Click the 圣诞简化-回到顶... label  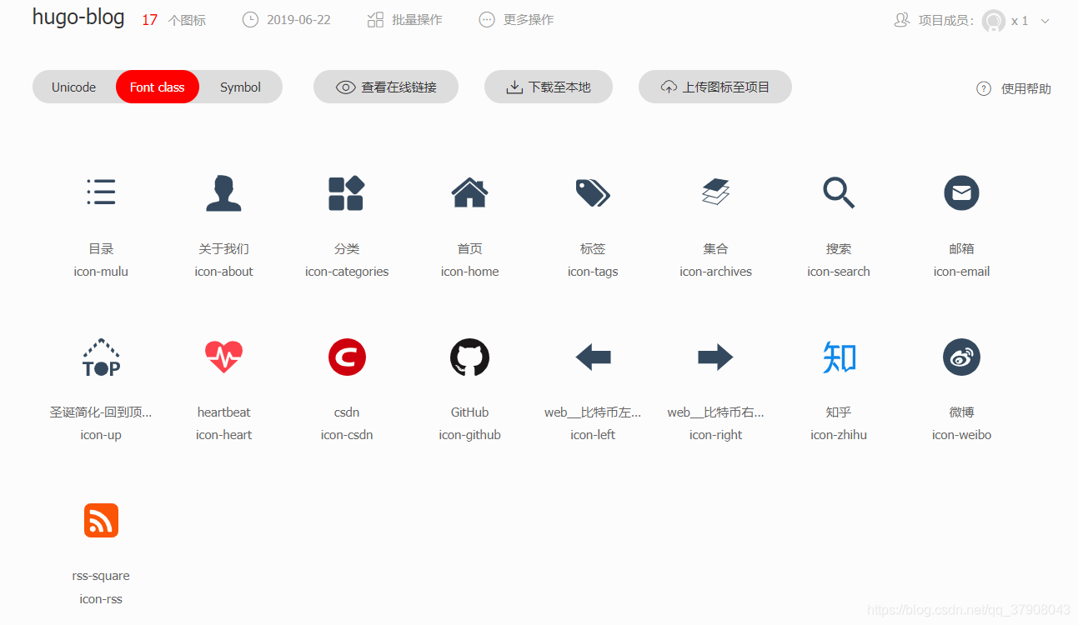coord(101,412)
